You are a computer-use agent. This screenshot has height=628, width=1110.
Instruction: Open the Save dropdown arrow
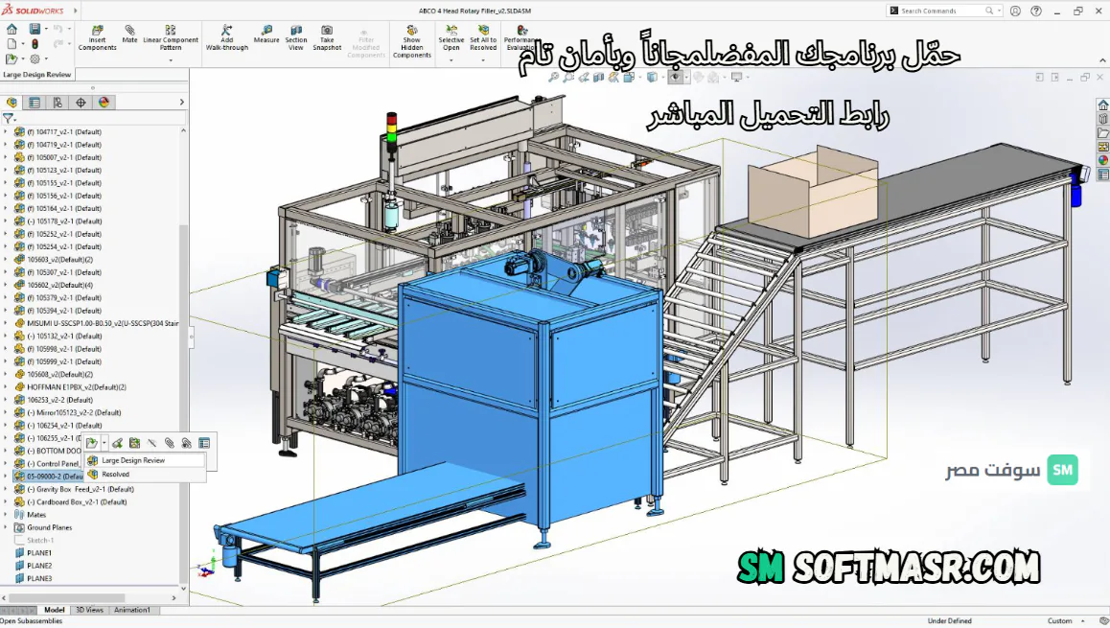(46, 29)
